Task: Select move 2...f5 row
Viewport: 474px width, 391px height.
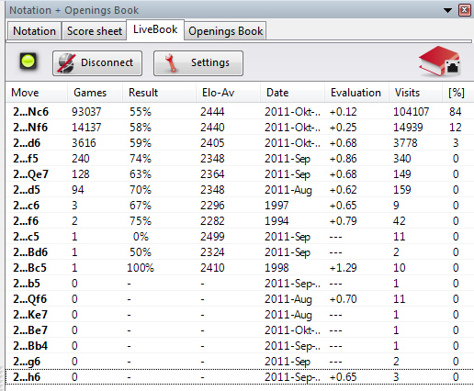Action: click(240, 159)
